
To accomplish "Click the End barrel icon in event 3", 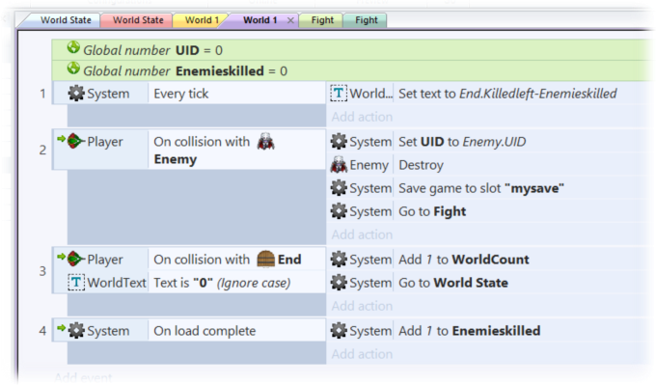I will (x=265, y=259).
